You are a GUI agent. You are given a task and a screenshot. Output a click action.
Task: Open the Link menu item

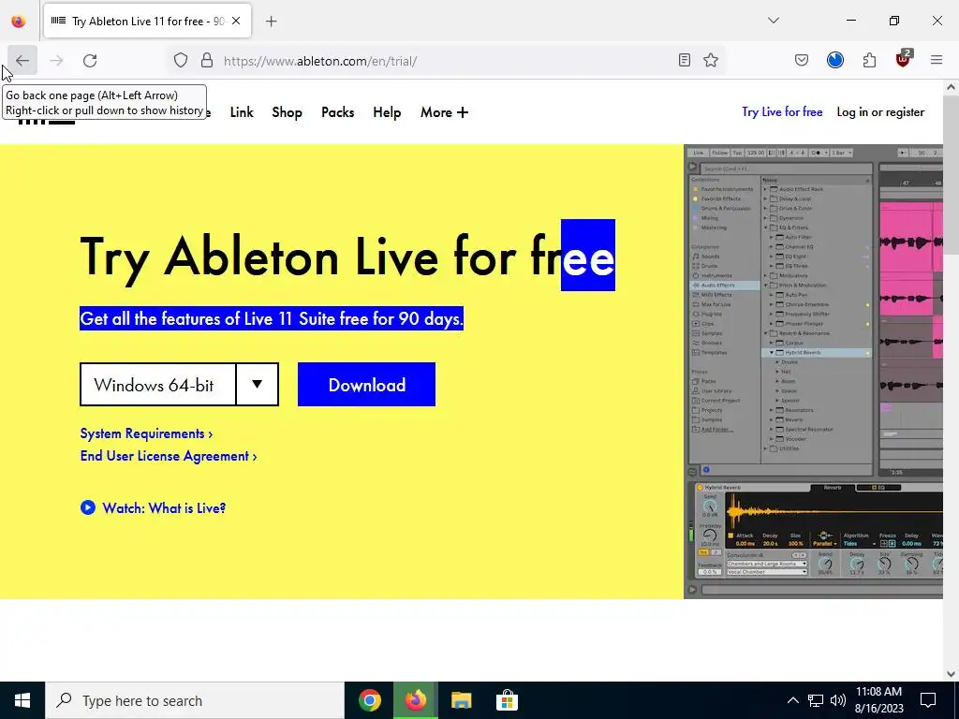(x=242, y=112)
